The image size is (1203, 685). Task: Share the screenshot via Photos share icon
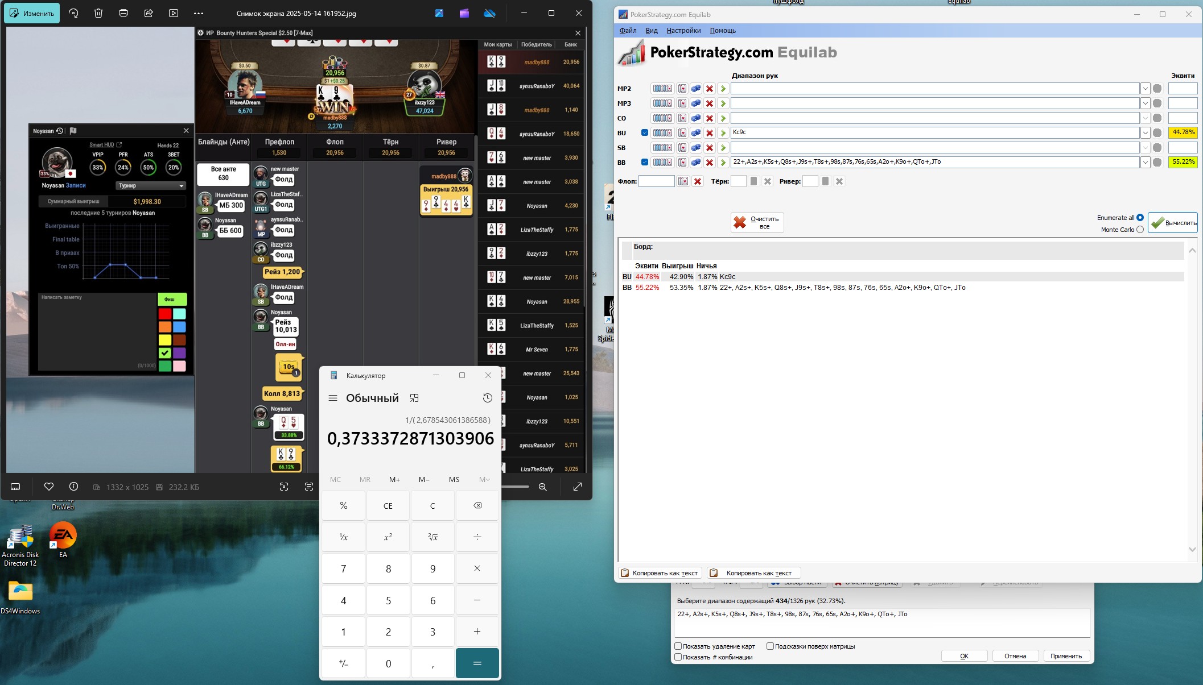tap(149, 13)
